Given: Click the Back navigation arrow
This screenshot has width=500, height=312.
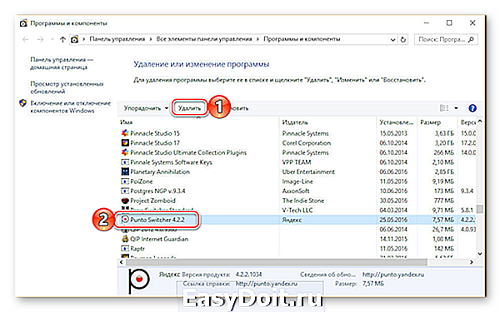Looking at the screenshot, I should (26, 39).
